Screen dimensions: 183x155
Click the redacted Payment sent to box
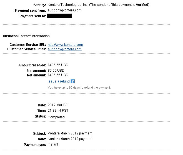tap(59, 16)
